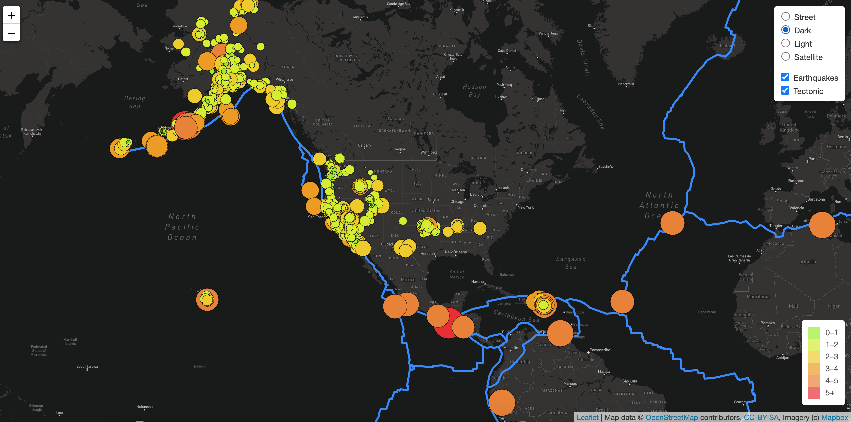The height and width of the screenshot is (422, 851).
Task: Click the 5+ red legend swatch
Action: tap(814, 393)
